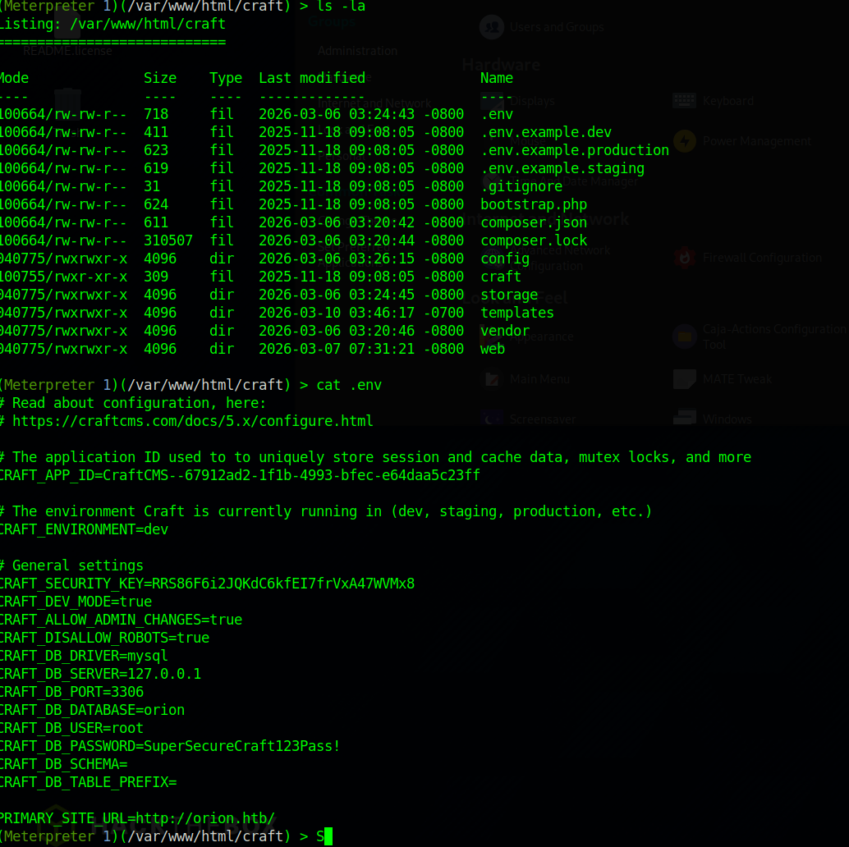Click the 'CRAFT_DB_USER=root' line
Viewport: 849px width, 847px height.
[x=71, y=728]
